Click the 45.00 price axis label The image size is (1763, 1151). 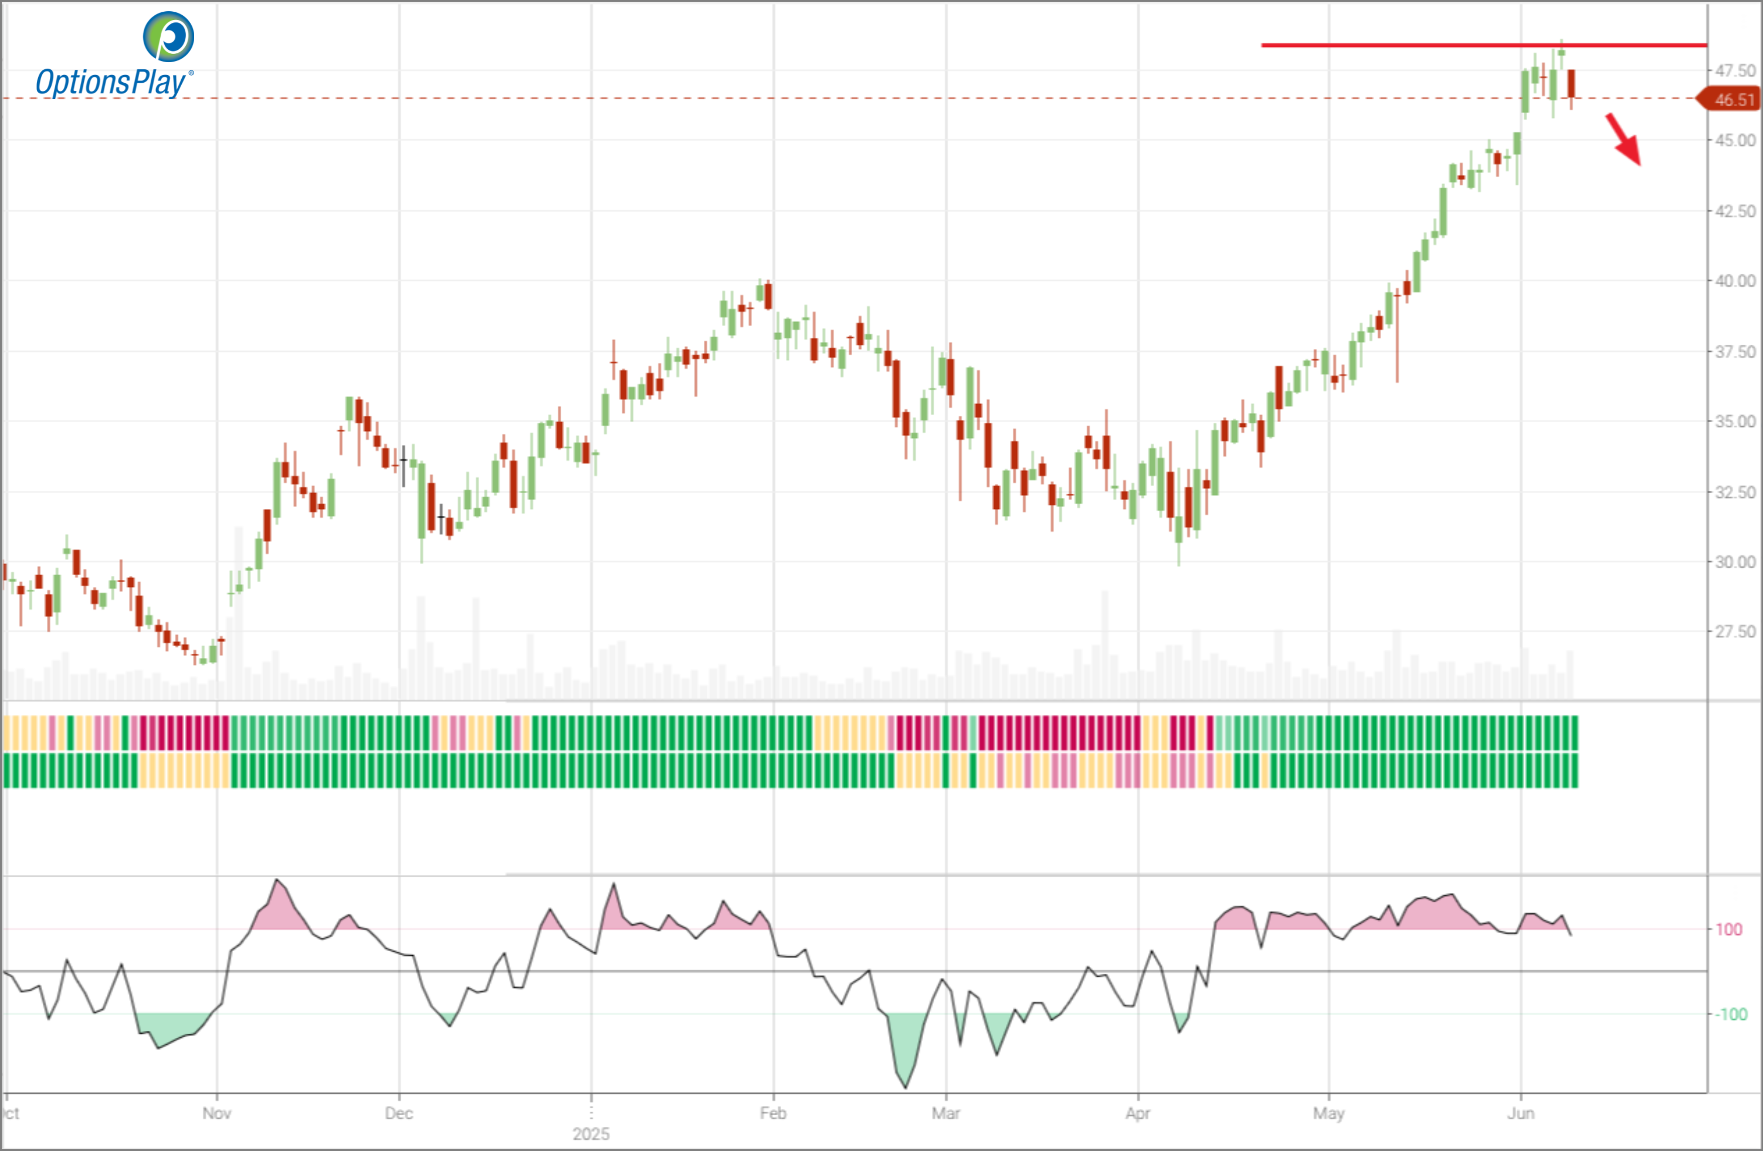point(1735,140)
